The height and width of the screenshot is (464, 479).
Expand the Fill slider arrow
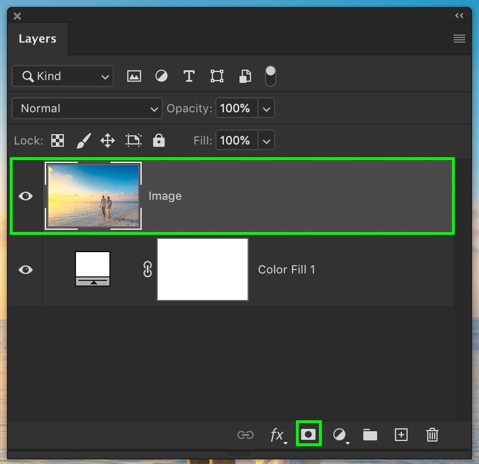(267, 140)
